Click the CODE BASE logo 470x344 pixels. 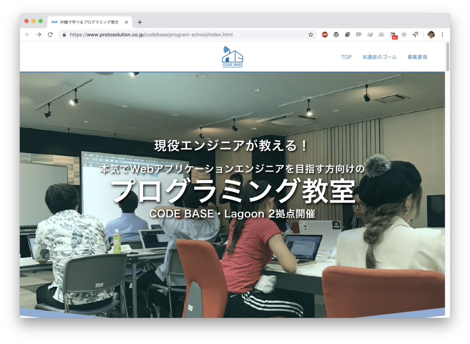(x=232, y=56)
